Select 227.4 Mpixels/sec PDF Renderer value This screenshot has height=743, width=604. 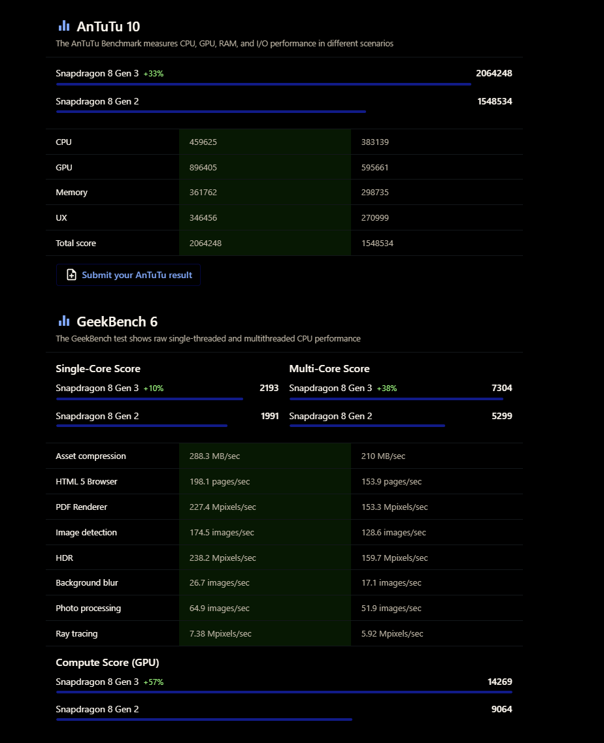222,507
